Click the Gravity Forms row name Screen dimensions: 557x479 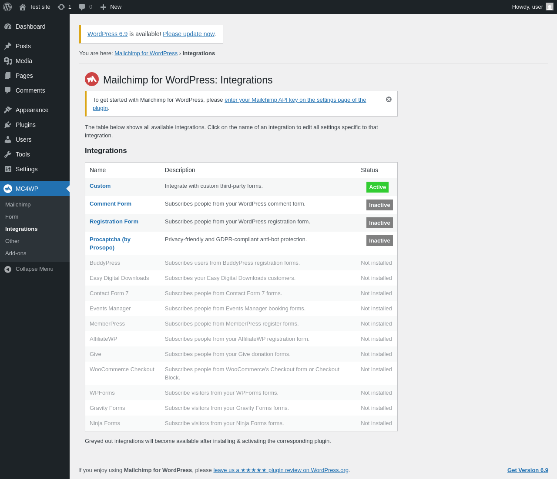click(x=107, y=408)
